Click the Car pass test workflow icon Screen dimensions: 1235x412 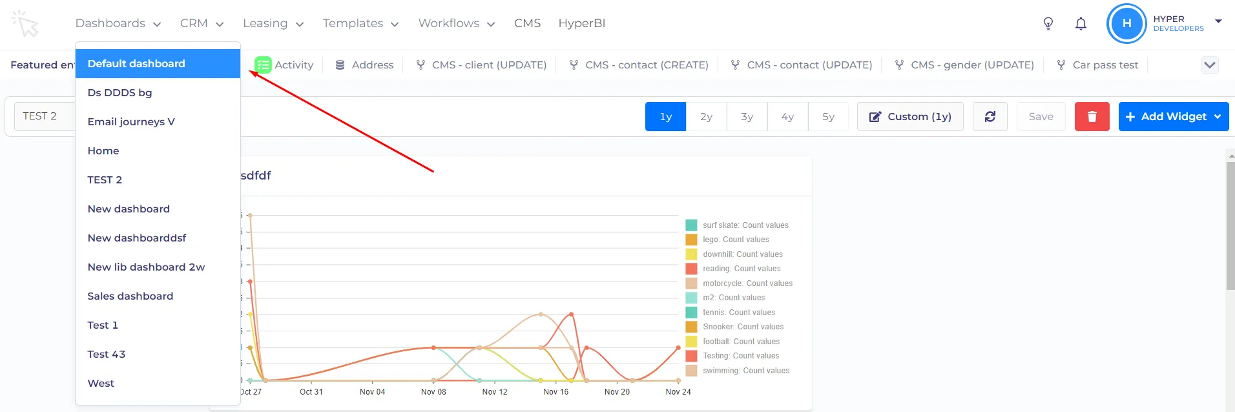coord(1061,65)
